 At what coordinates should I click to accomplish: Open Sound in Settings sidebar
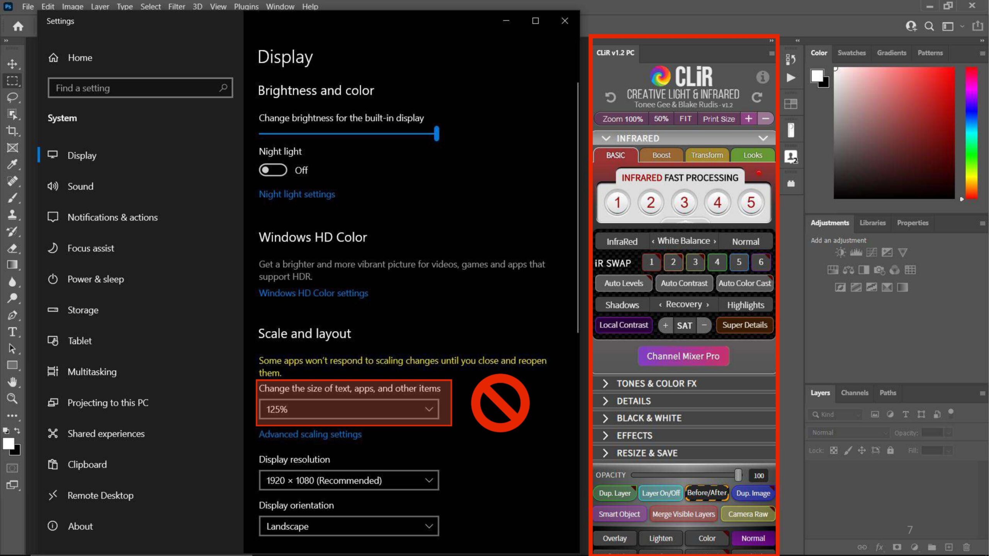(80, 186)
